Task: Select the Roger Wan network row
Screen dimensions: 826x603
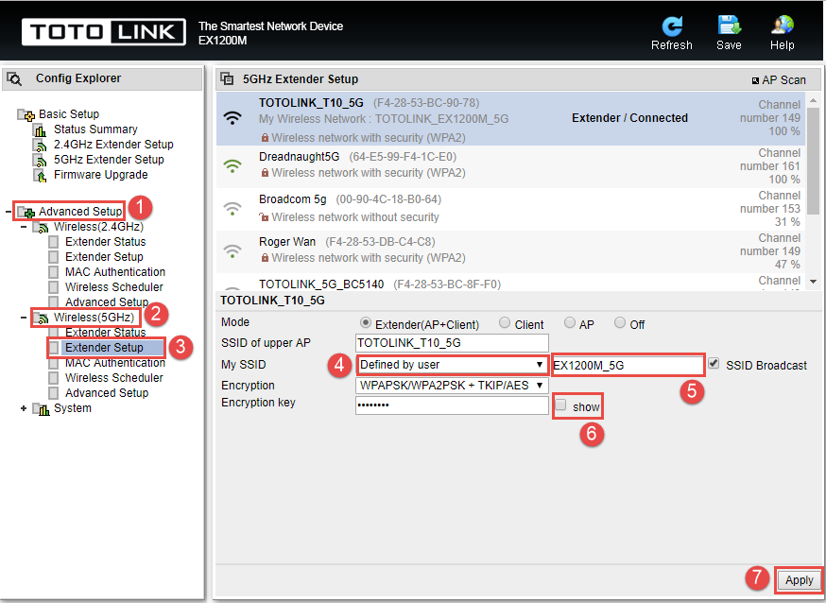Action: pos(510,251)
